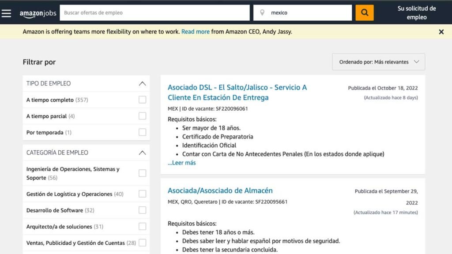Open the hamburger navigation menu
The height and width of the screenshot is (254, 452).
[x=6, y=13]
